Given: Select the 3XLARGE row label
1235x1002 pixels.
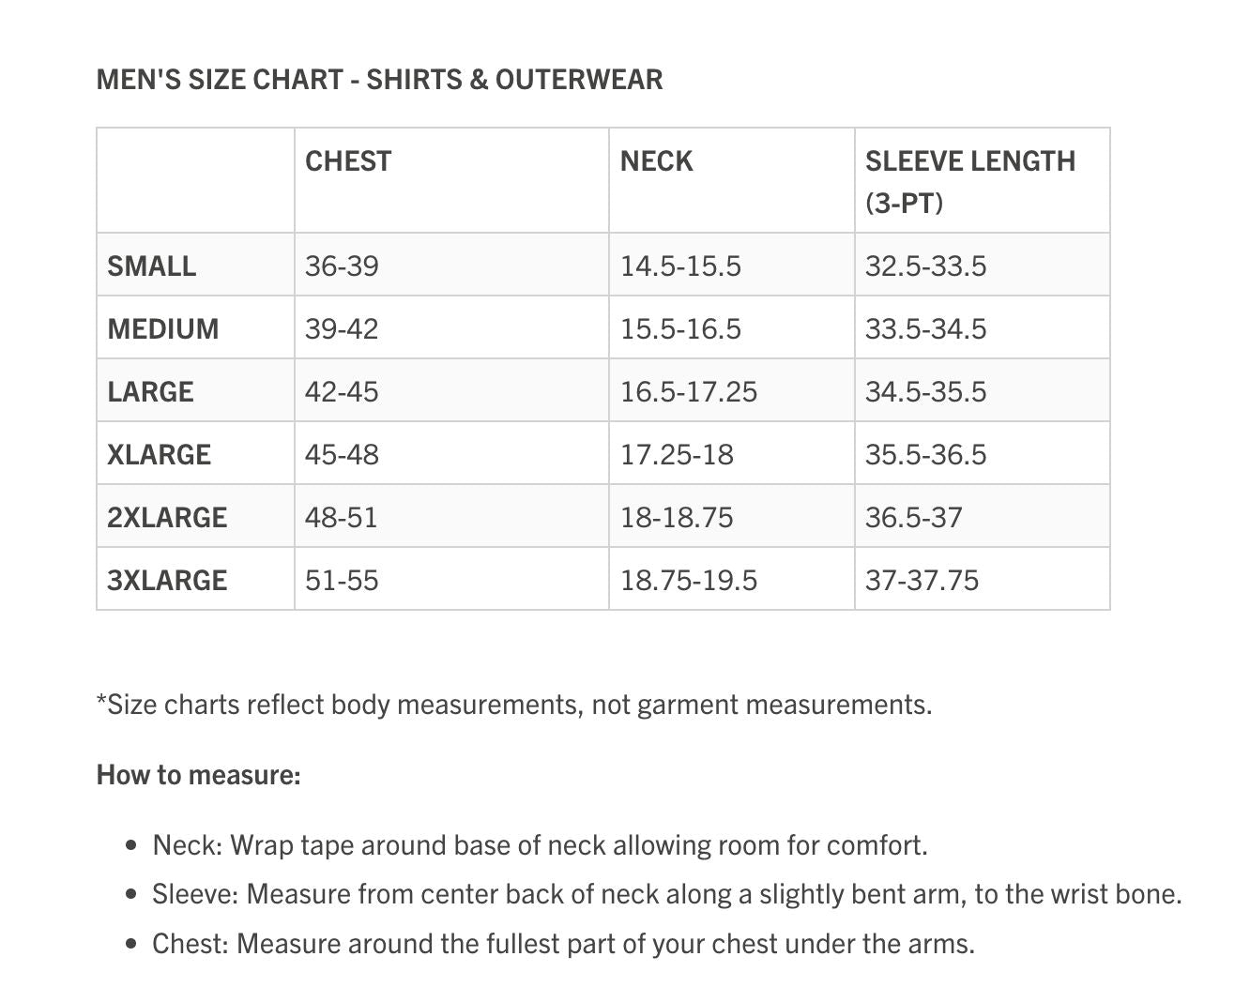Looking at the screenshot, I should click(167, 581).
